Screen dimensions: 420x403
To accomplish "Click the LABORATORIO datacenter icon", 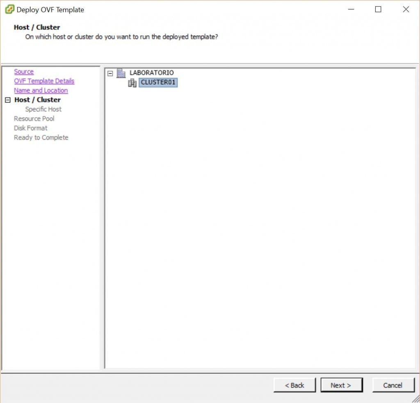I will coord(121,73).
